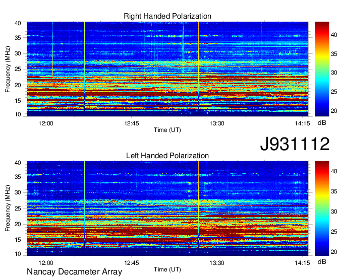Click the orange vertical spike near 13:20, Right Handed plot
This screenshot has width=343, height=278.
[199, 65]
